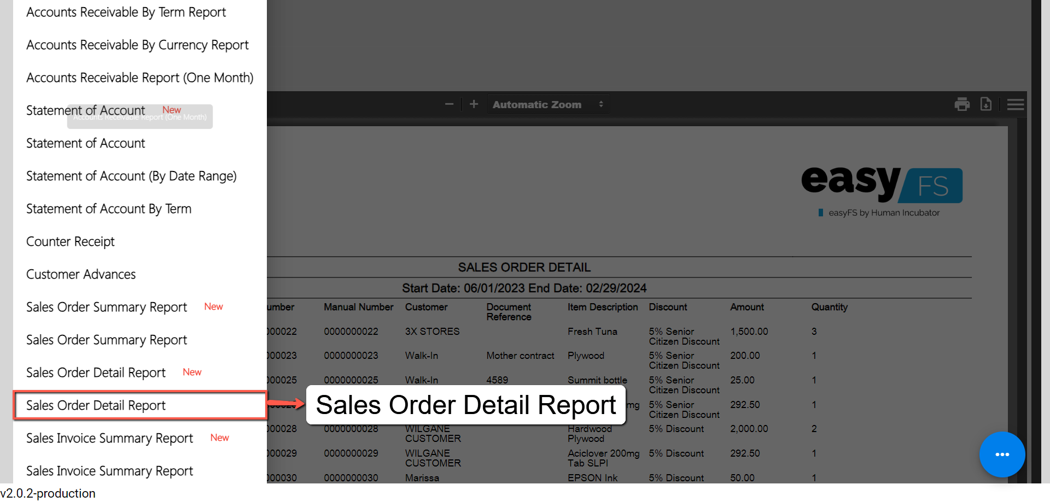The height and width of the screenshot is (502, 1050).
Task: Click the v2.0.2-production version label
Action: pos(48,493)
